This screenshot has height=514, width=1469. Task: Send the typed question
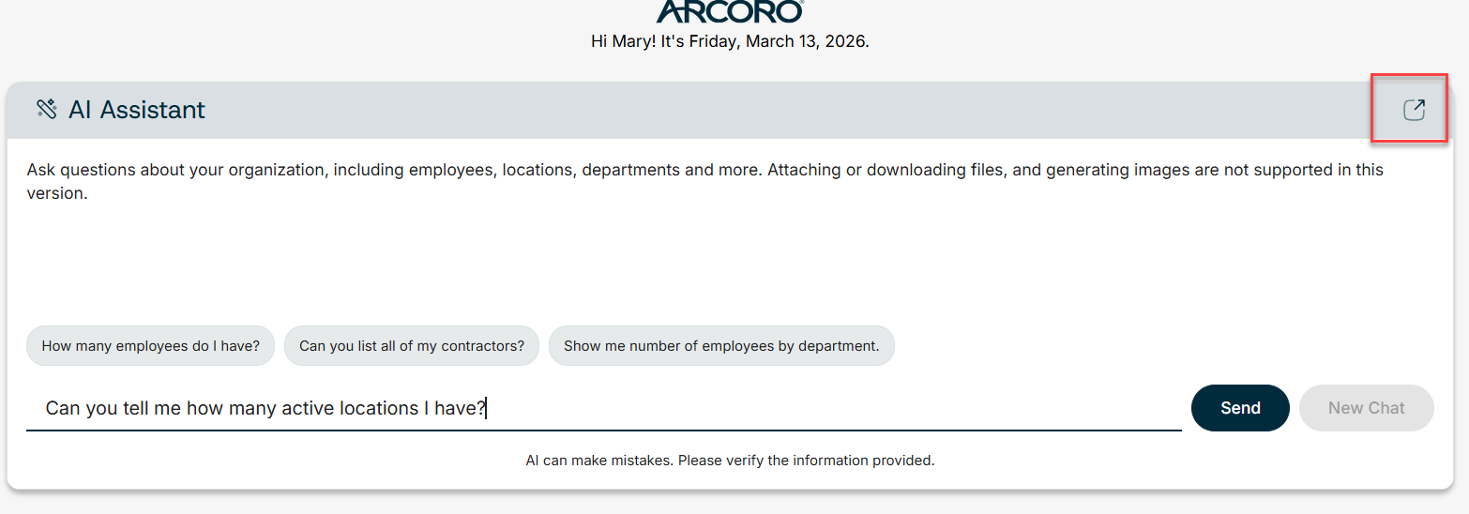coord(1240,408)
